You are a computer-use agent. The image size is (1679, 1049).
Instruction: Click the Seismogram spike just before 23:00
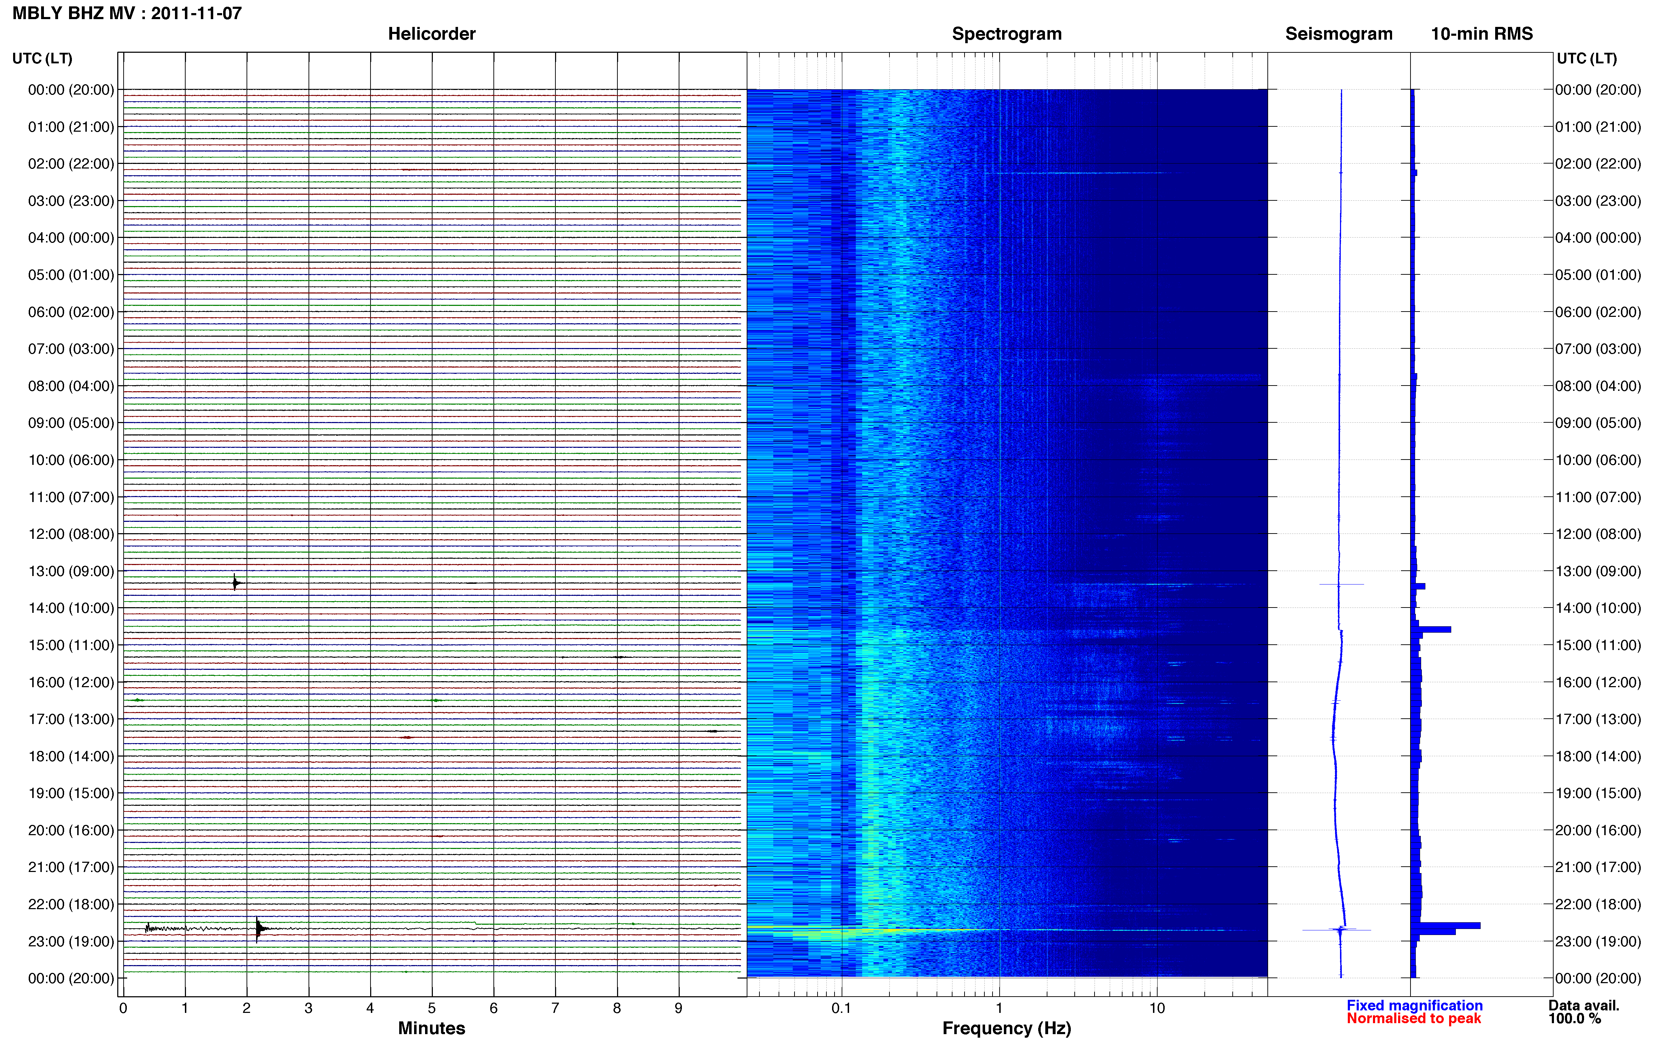click(x=1338, y=930)
